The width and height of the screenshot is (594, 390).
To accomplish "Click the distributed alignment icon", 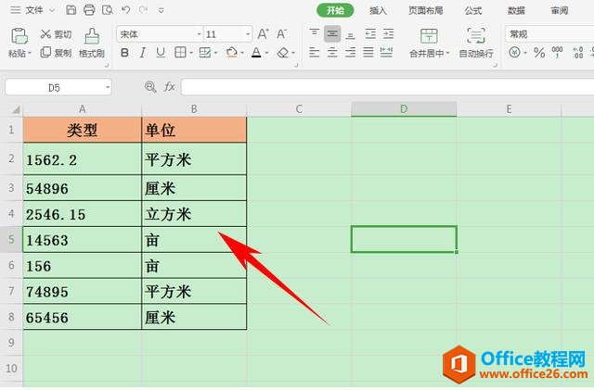I will pyautogui.click(x=386, y=52).
